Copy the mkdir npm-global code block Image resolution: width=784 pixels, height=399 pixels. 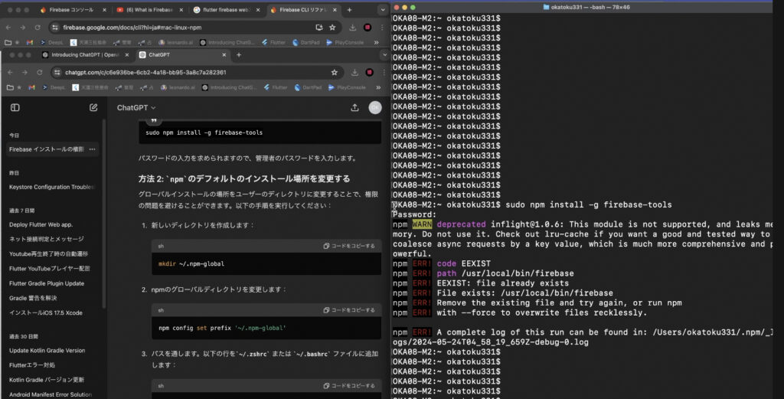(x=349, y=246)
